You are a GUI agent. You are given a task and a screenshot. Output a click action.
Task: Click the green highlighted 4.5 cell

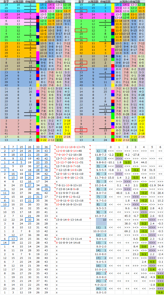[x=151, y=261]
